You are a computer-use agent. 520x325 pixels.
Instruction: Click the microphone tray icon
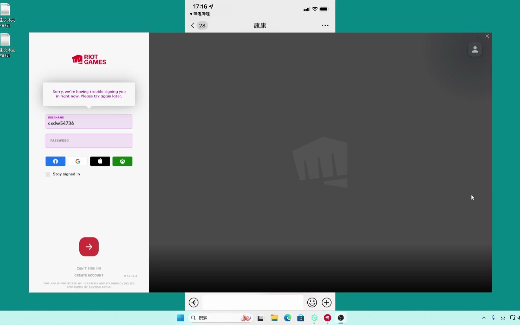493,318
